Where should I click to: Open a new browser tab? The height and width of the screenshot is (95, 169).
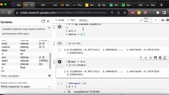click(x=161, y=5)
